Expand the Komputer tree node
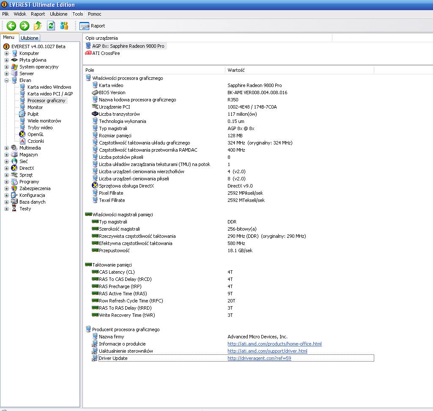The image size is (433, 411). point(7,53)
